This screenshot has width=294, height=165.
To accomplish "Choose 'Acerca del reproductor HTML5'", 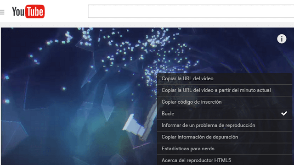I will [x=225, y=160].
